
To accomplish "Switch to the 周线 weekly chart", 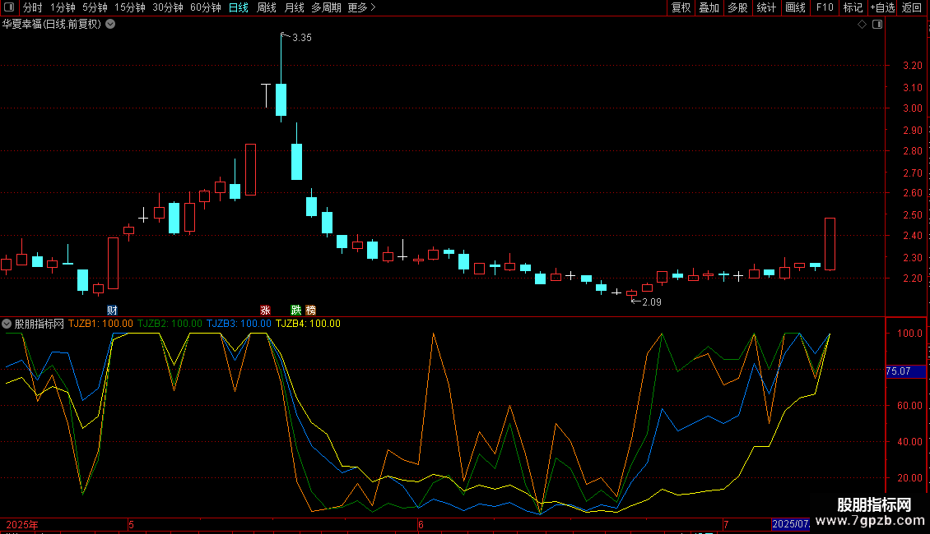I will (267, 7).
